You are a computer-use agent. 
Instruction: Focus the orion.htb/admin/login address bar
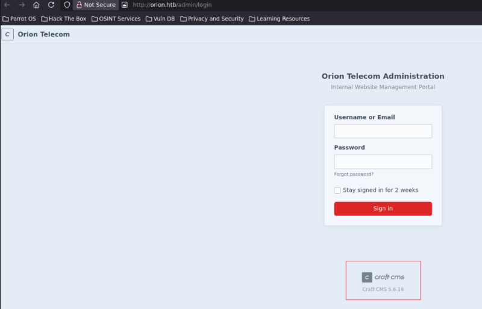coord(172,5)
